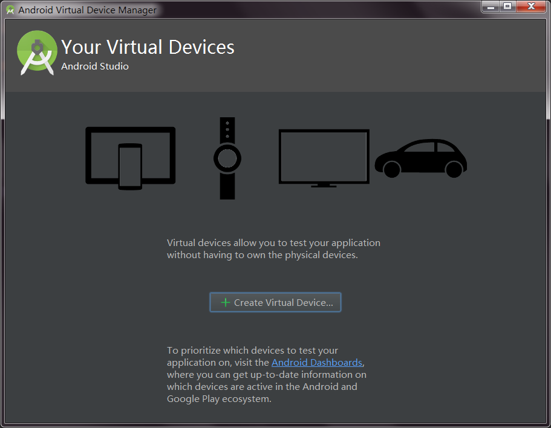The width and height of the screenshot is (551, 428).
Task: Maximize the Android Virtual Device Manager window
Action: pyautogui.click(x=507, y=7)
